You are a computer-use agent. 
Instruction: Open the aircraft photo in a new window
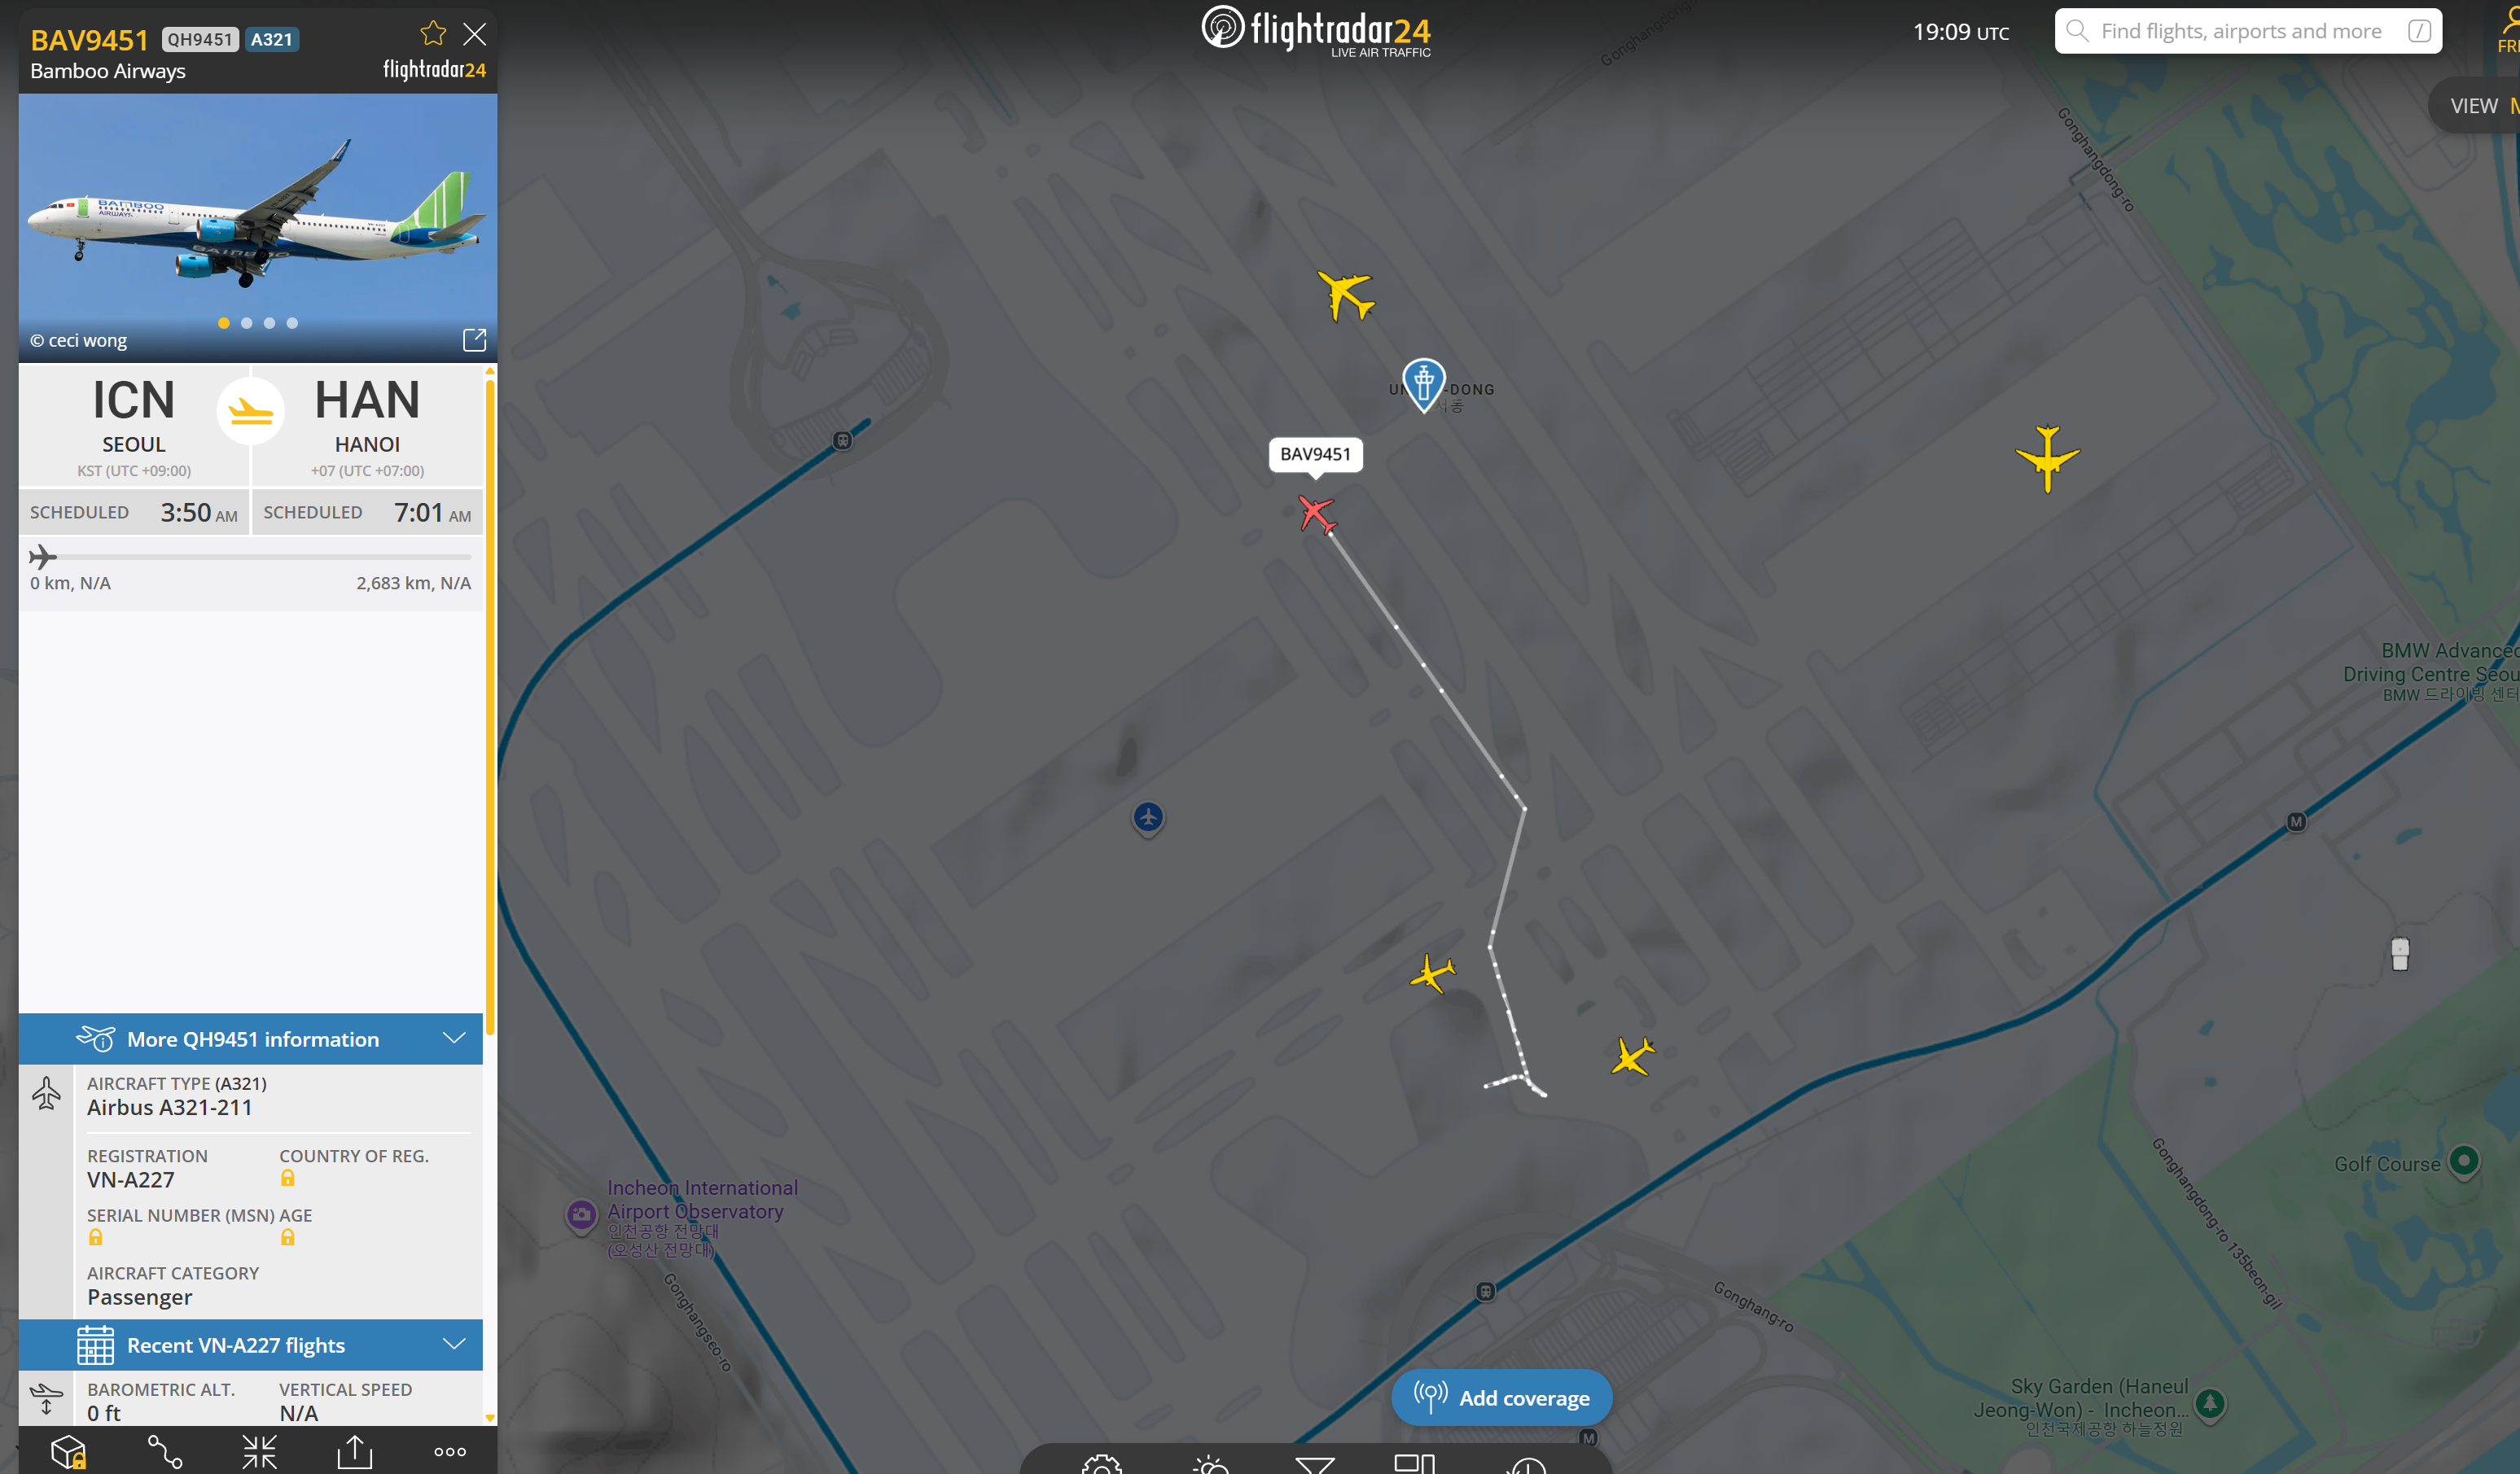point(475,339)
